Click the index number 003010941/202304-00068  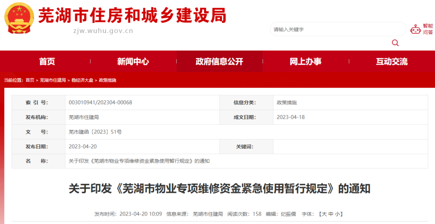click(100, 103)
